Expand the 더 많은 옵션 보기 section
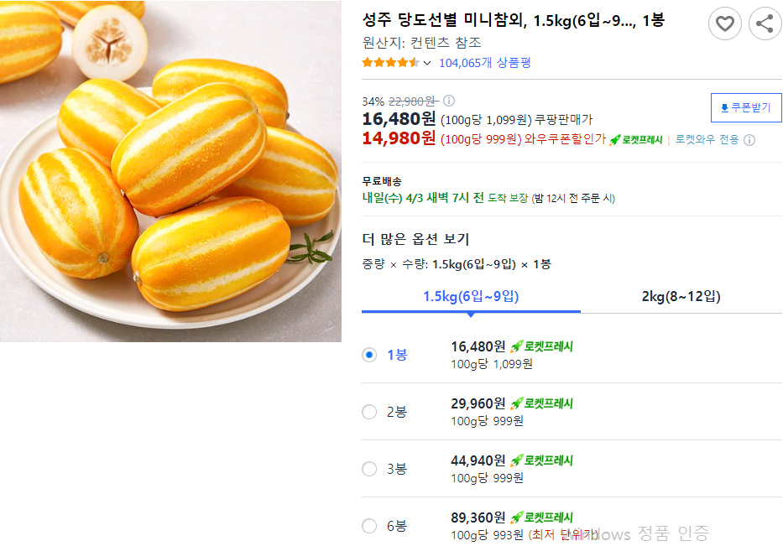 [x=415, y=239]
